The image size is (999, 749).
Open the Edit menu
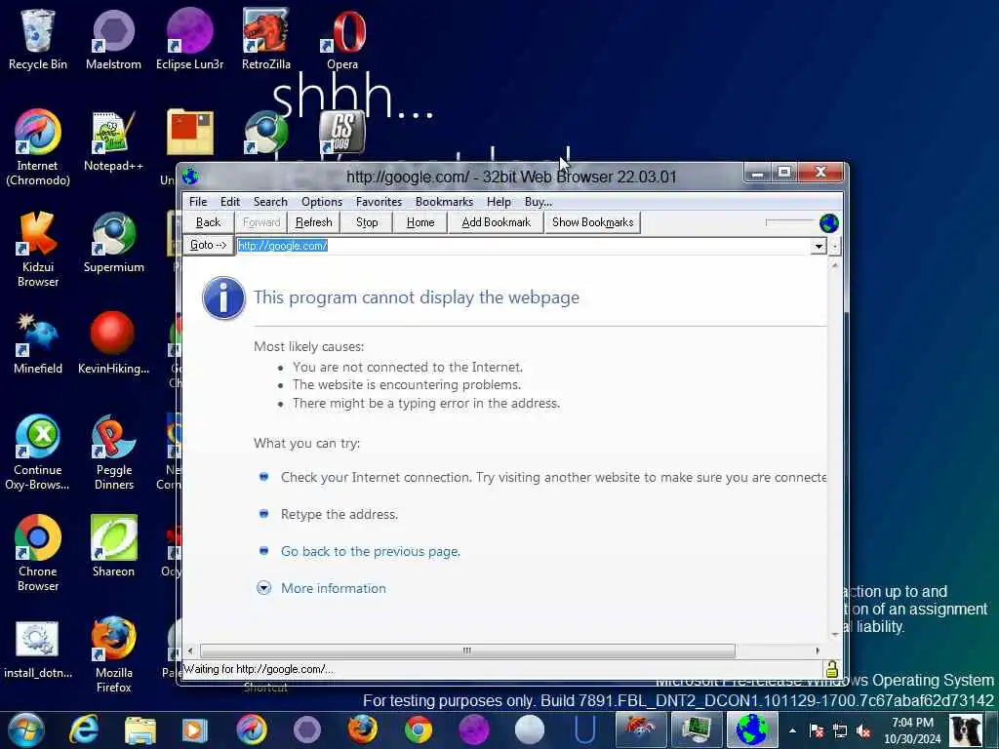[x=230, y=202]
